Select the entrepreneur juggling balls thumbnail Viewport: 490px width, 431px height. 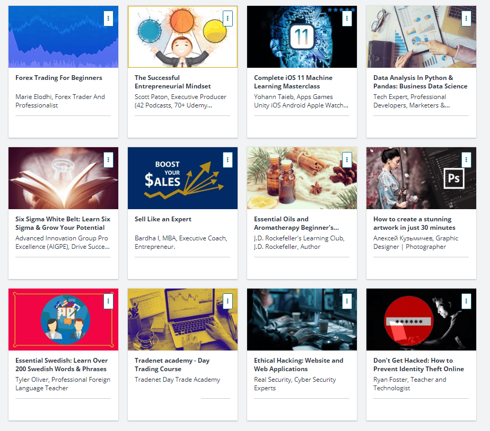183,37
